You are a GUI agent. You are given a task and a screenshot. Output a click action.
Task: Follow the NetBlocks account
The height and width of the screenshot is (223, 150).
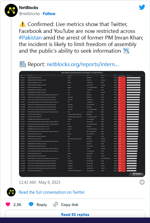pos(49,14)
